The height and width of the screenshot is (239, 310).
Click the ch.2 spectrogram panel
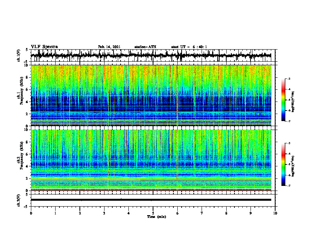tap(151, 160)
